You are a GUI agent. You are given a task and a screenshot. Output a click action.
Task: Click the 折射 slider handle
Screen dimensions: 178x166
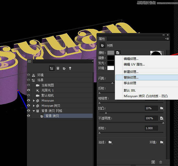point(100,133)
